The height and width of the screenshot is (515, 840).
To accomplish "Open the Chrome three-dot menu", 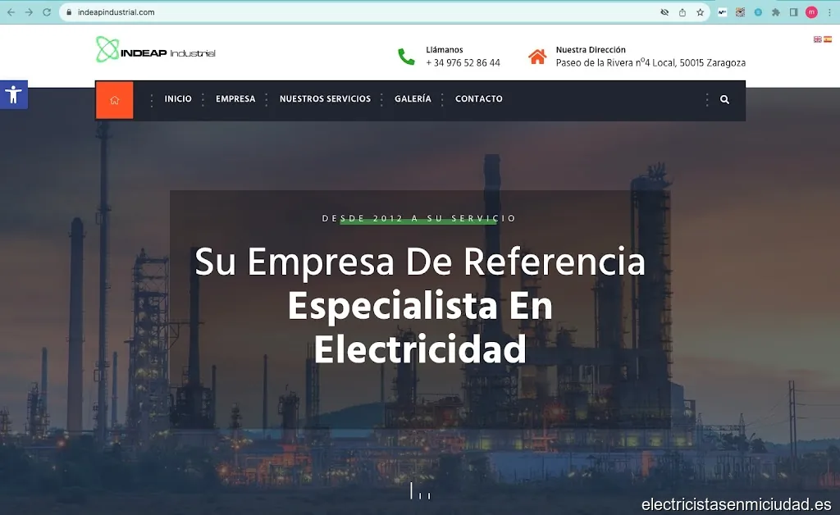I will pyautogui.click(x=831, y=12).
